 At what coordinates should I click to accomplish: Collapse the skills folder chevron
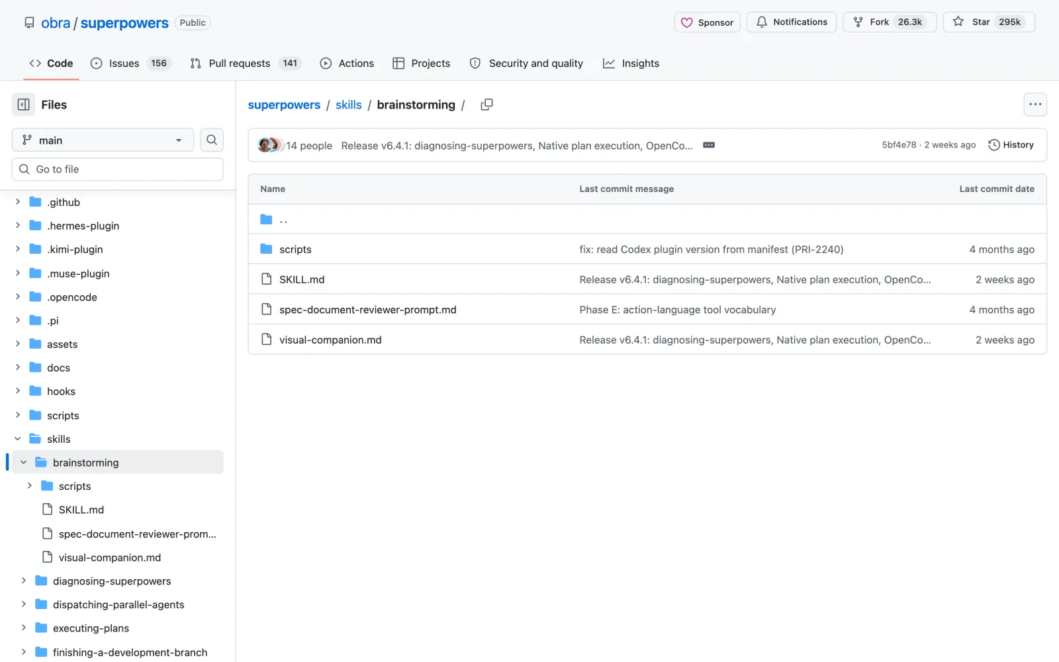tap(18, 439)
